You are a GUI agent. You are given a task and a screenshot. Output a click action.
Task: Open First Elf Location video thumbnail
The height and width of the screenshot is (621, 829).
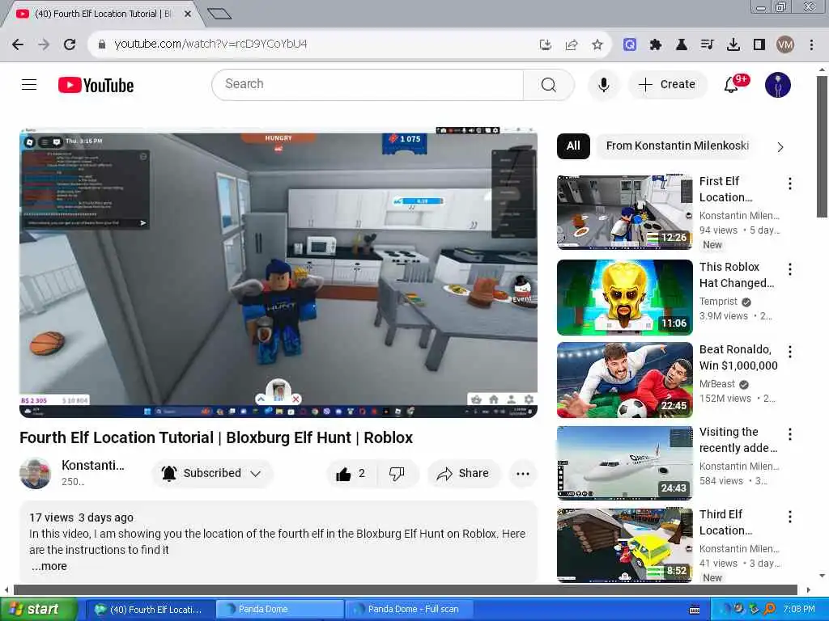624,213
